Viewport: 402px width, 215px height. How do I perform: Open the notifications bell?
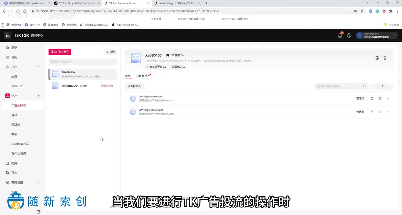point(340,35)
